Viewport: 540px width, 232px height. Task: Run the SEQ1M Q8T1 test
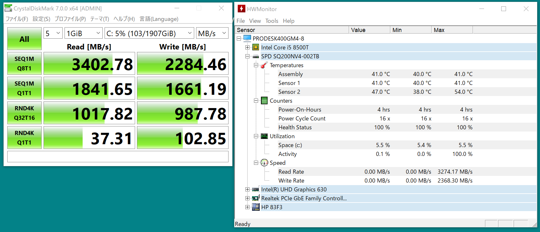[x=24, y=63]
